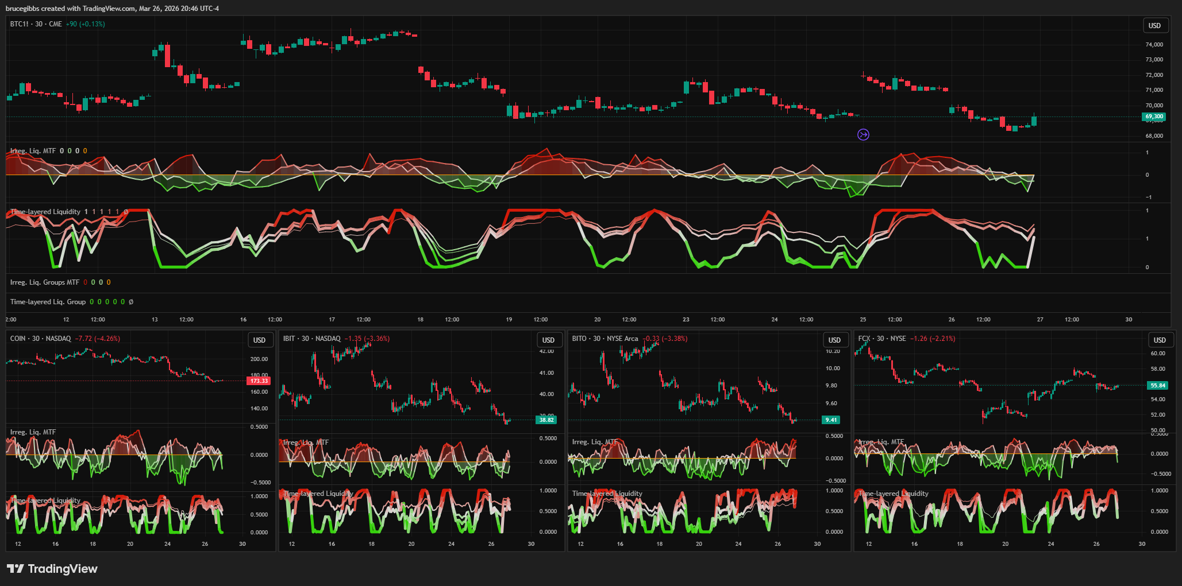
Task: Open the USD currency selector on COIN chart
Action: [260, 340]
